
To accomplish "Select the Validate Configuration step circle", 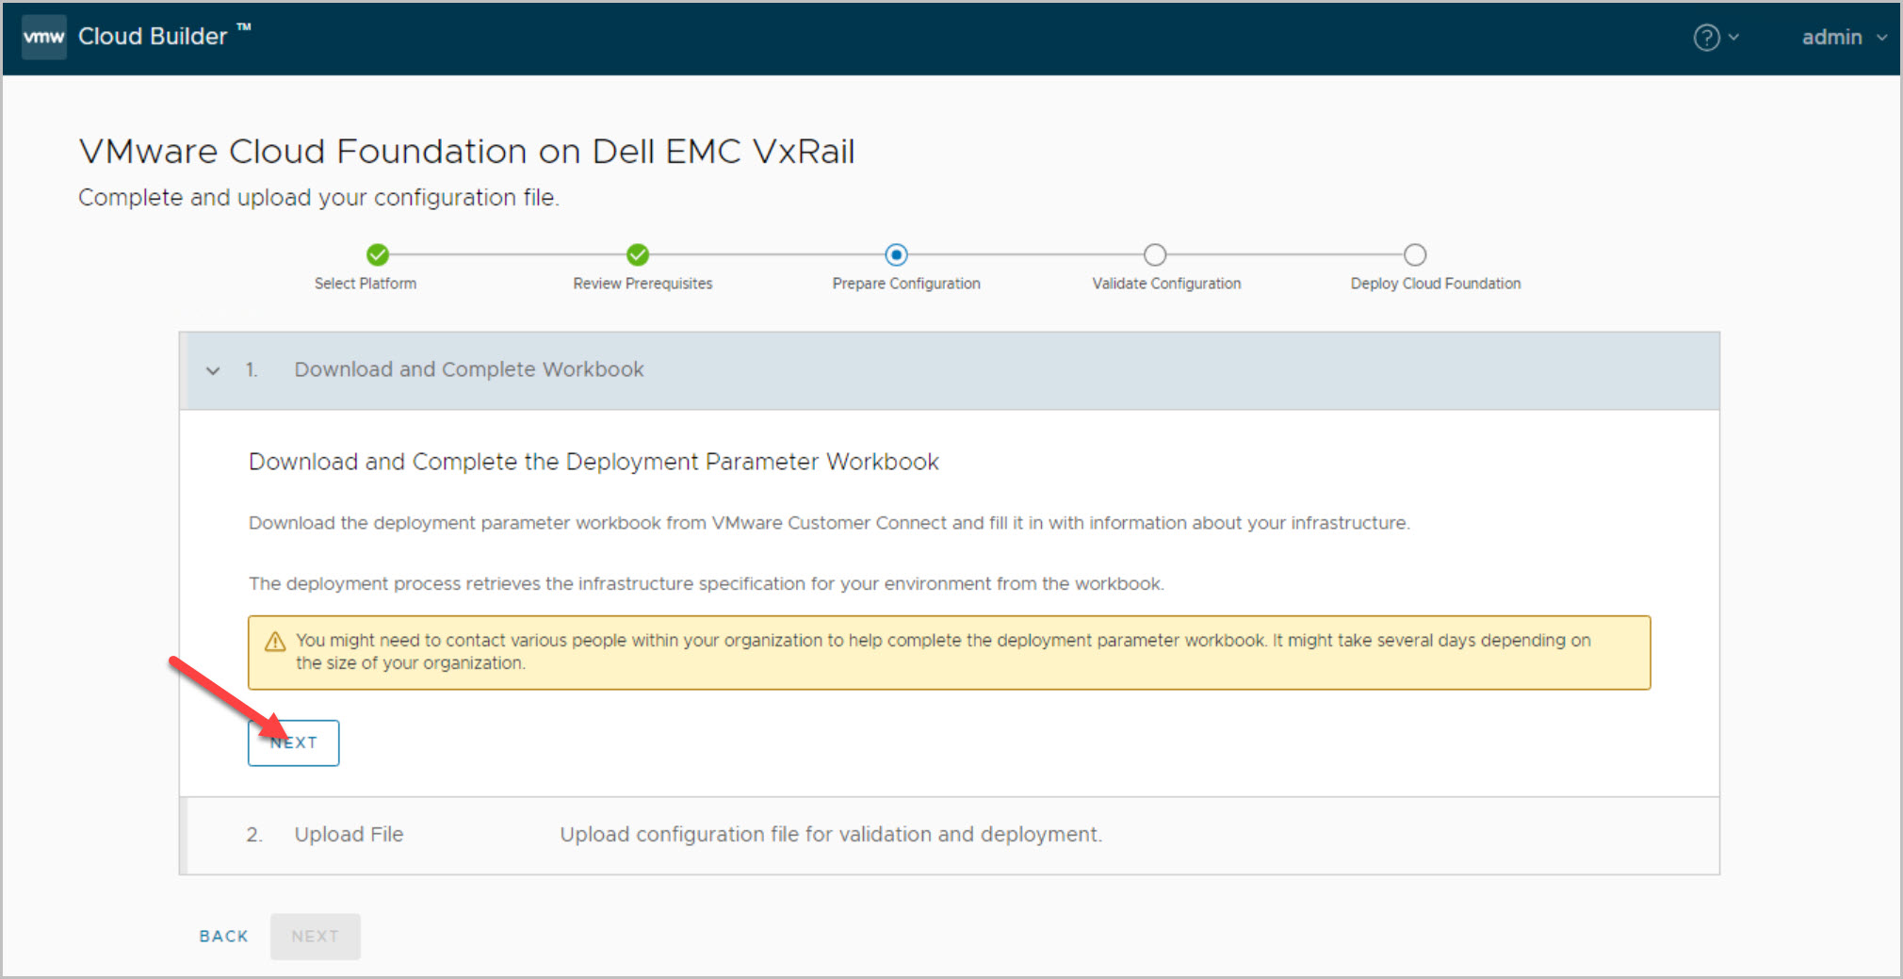I will pyautogui.click(x=1155, y=254).
